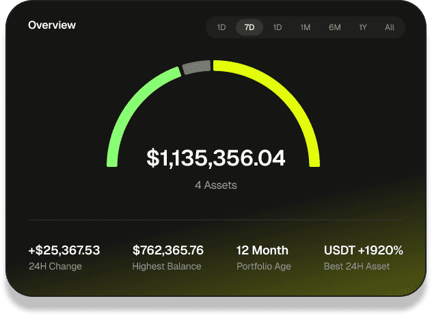Click the 12 Month value
This screenshot has width=432, height=316.
(262, 250)
